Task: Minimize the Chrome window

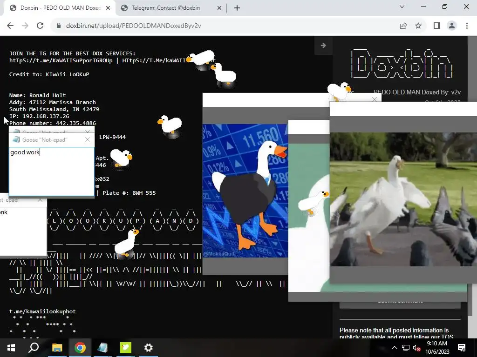Action: 423,7
